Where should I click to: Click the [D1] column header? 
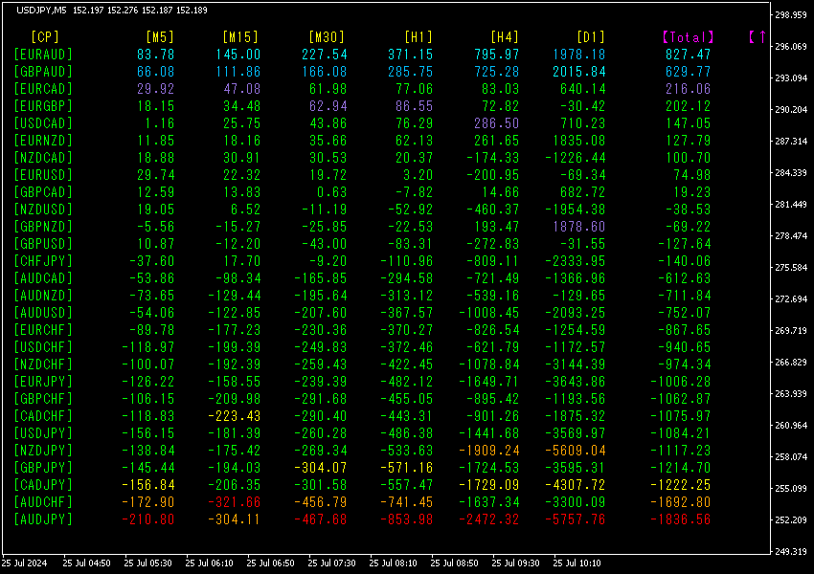pos(591,36)
